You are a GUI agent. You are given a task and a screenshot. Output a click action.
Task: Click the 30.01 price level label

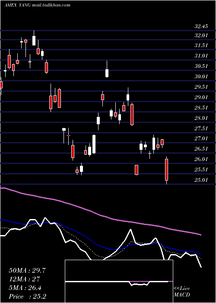[201, 77]
